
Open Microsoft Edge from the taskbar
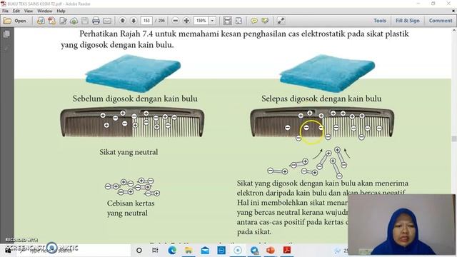pos(172,251)
